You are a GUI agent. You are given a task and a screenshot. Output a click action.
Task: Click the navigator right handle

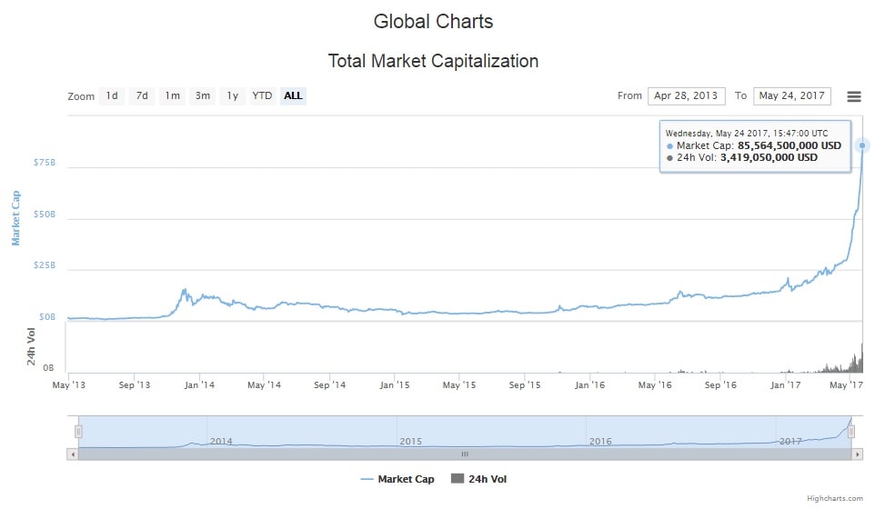click(851, 432)
